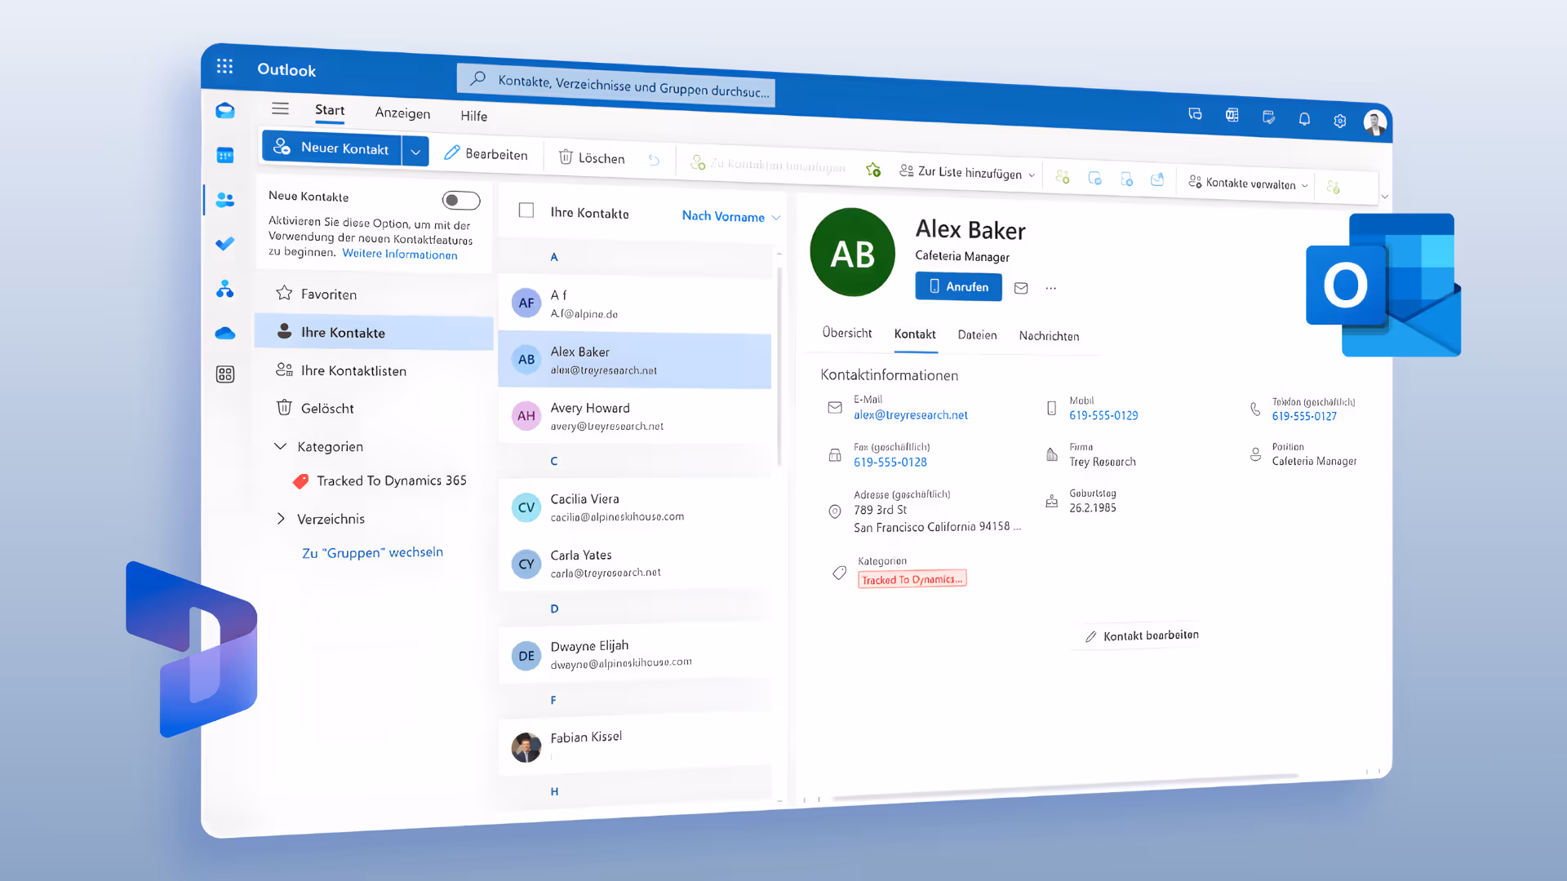Open Kontakte verwalten dropdown
The width and height of the screenshot is (1567, 881).
[x=1248, y=184]
